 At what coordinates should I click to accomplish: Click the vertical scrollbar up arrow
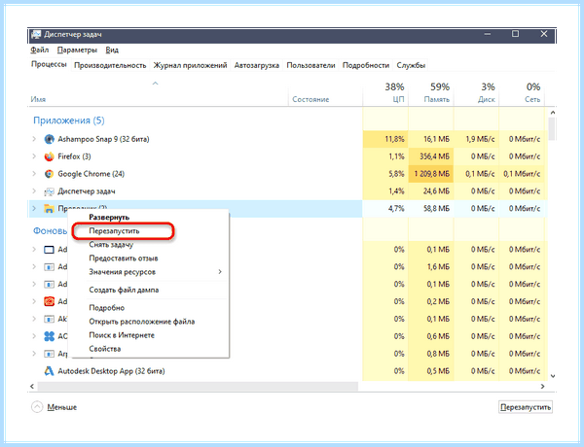tap(553, 113)
